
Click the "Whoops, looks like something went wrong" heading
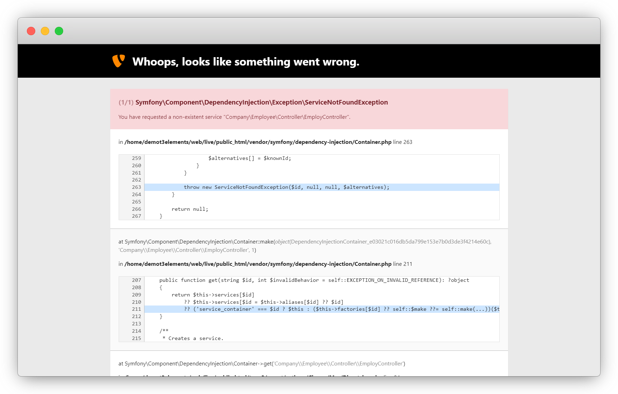[x=246, y=62]
